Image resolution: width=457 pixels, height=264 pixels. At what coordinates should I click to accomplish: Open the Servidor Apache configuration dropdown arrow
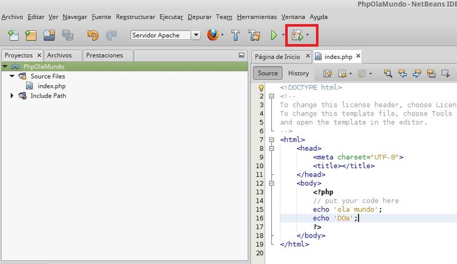[x=196, y=35]
